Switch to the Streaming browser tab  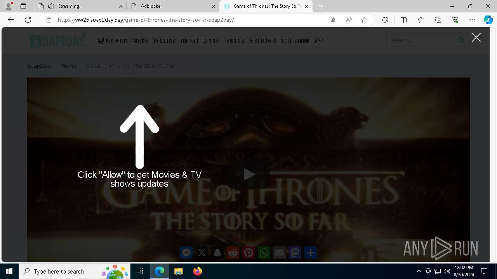[x=80, y=6]
